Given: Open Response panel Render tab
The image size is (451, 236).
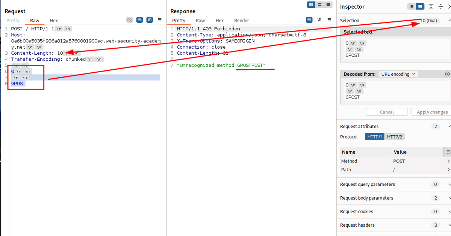Looking at the screenshot, I should [x=242, y=21].
